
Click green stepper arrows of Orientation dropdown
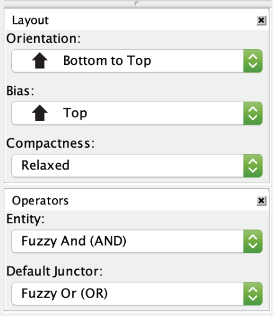(x=253, y=61)
